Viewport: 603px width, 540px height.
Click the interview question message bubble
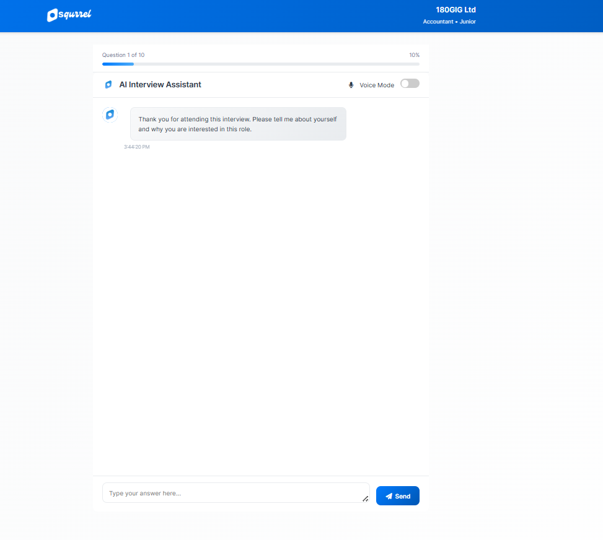coord(238,124)
